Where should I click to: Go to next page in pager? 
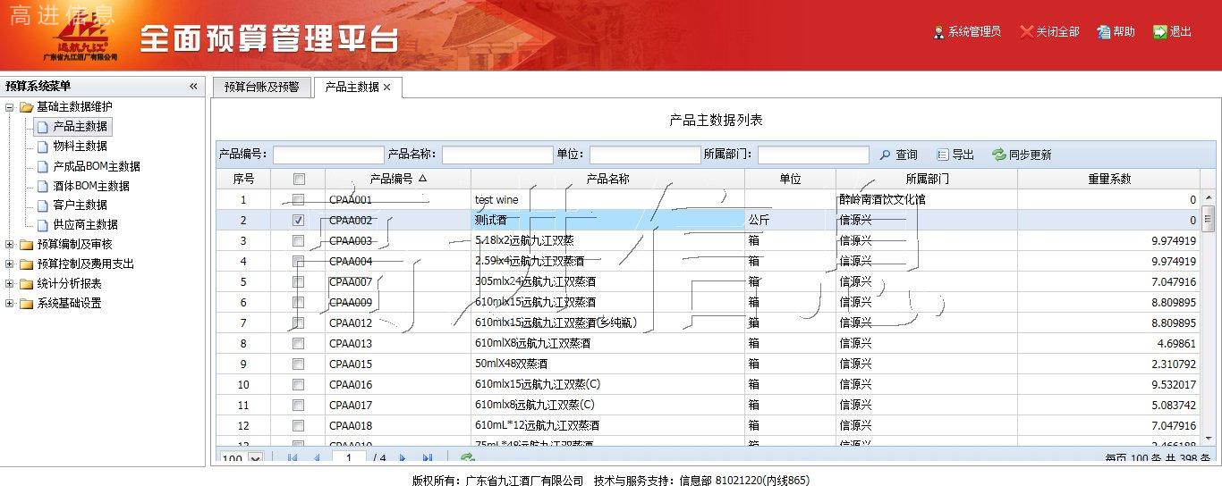point(403,458)
